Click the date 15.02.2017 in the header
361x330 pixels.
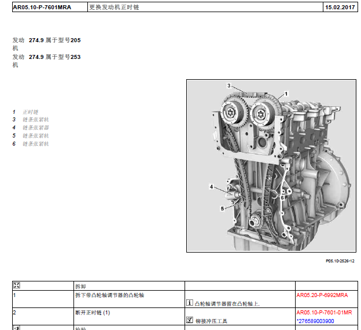pyautogui.click(x=340, y=7)
